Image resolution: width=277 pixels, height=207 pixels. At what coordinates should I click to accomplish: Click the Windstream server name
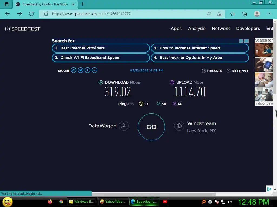(x=202, y=123)
